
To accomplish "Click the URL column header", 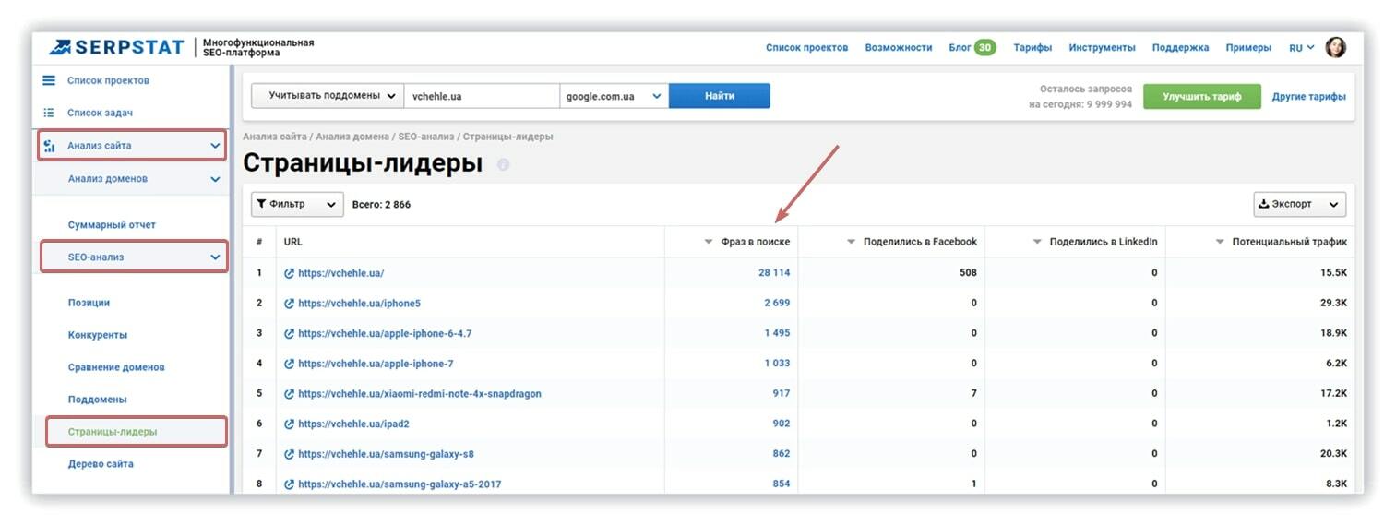I will tap(293, 242).
